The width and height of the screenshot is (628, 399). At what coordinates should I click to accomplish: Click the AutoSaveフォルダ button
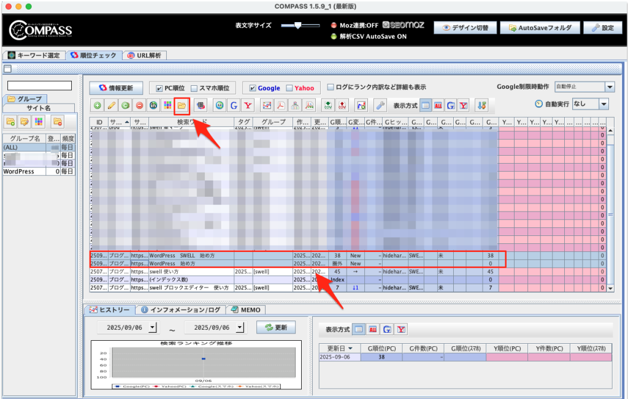pyautogui.click(x=540, y=28)
